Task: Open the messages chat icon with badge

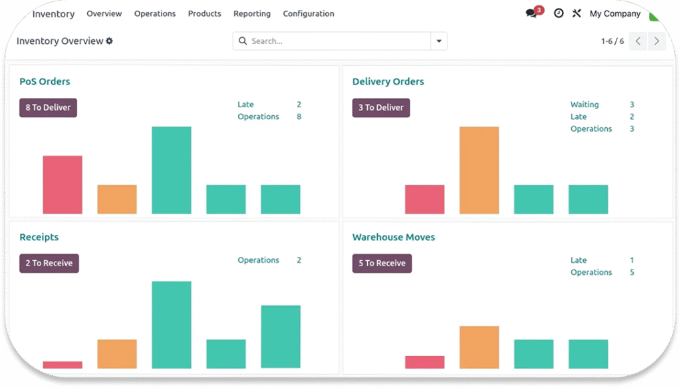Action: tap(531, 13)
